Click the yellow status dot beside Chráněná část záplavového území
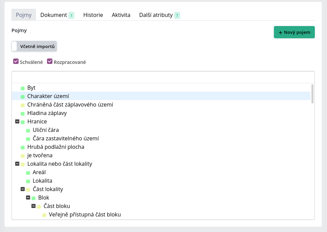327x232 pixels. [23, 105]
